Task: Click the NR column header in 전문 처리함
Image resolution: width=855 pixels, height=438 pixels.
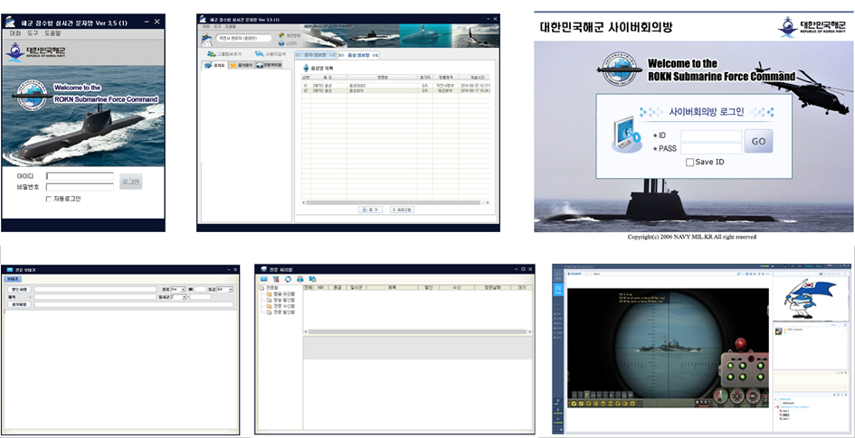Action: pos(322,287)
